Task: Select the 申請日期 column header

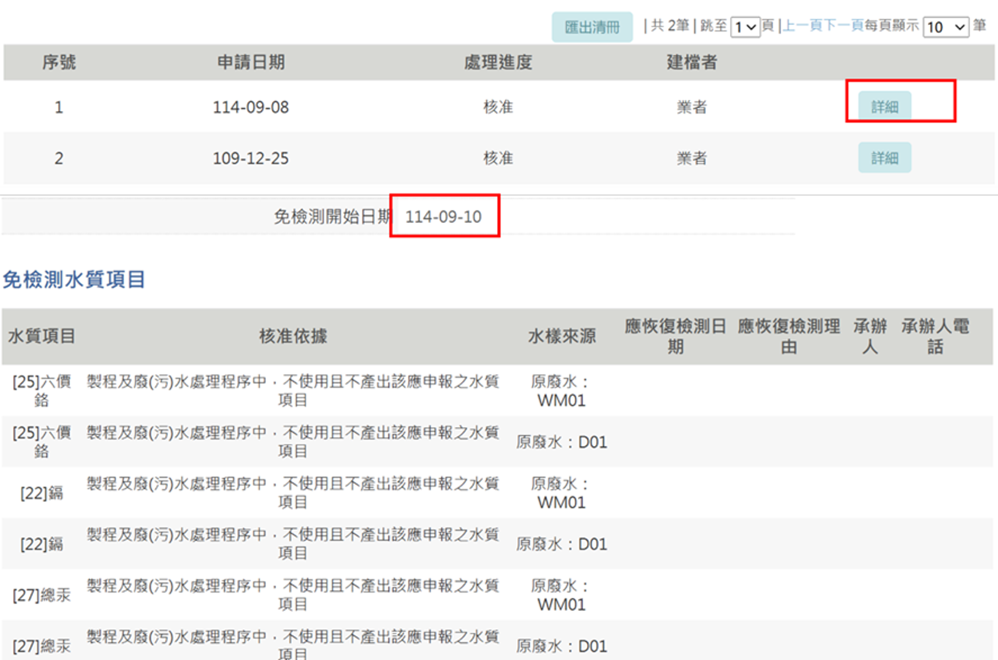Action: [251, 62]
